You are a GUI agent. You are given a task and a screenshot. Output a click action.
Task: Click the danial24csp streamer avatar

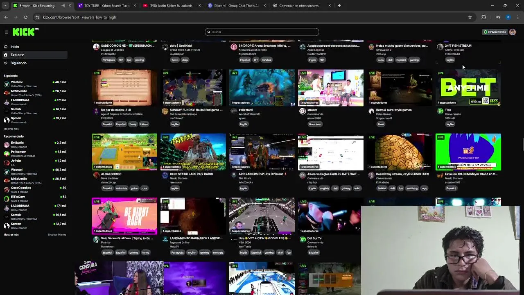[96, 175]
